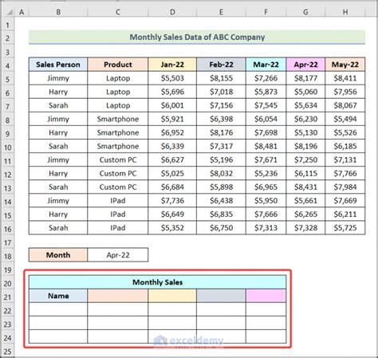Click the Month value cell 'Apr-22'
Screen dimensions: 378x358
(118, 255)
